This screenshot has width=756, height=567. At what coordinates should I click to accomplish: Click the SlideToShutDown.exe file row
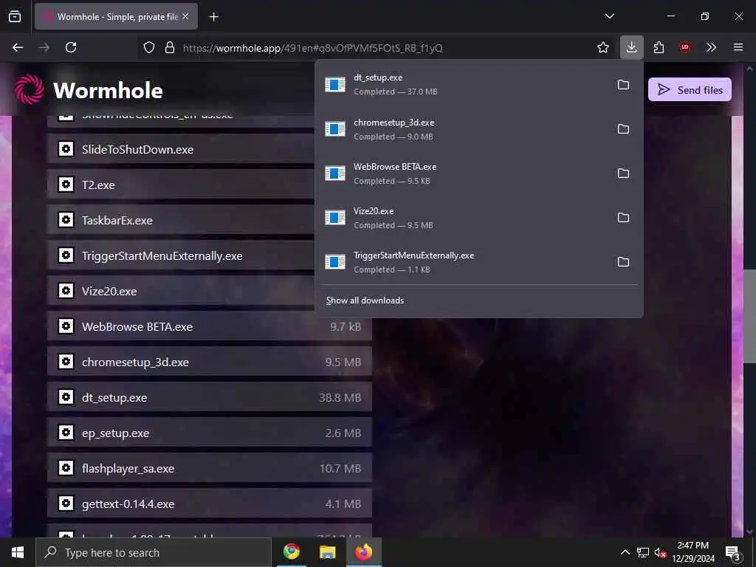181,149
